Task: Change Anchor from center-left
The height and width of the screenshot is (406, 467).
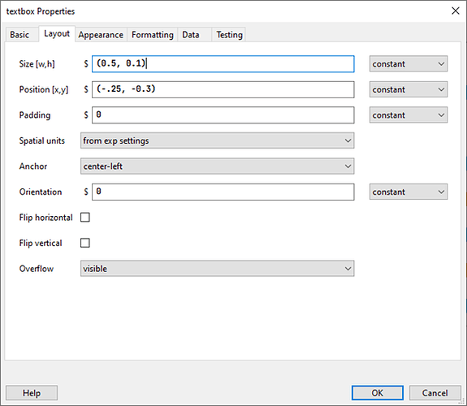Action: coord(217,166)
